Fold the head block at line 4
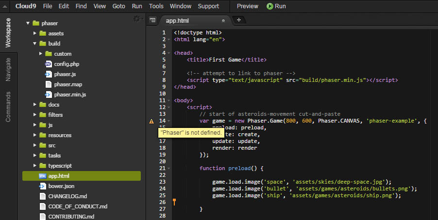Image resolution: width=438 pixels, height=220 pixels. click(x=169, y=53)
